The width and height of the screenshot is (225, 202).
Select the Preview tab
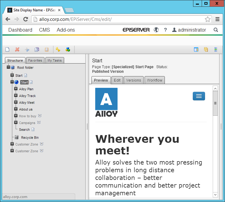coord(101,80)
